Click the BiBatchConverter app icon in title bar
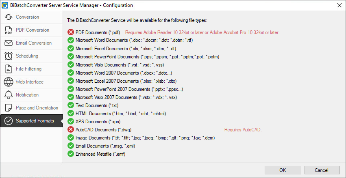The image size is (346, 178). 5,5
